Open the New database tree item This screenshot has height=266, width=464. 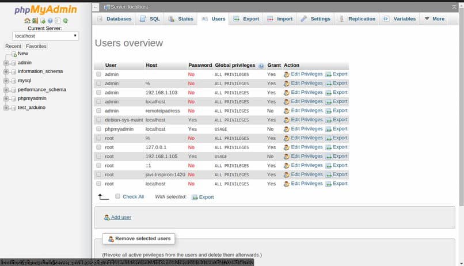(23, 54)
